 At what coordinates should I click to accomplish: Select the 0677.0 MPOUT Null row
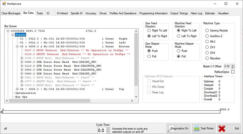point(60,81)
